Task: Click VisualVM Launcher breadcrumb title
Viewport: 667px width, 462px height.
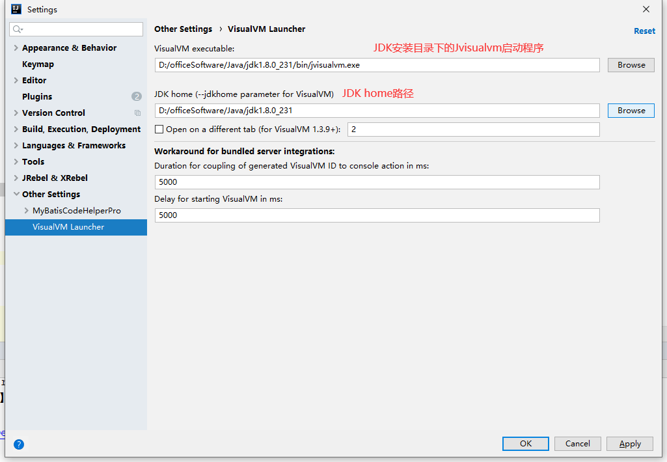Action: (x=266, y=29)
